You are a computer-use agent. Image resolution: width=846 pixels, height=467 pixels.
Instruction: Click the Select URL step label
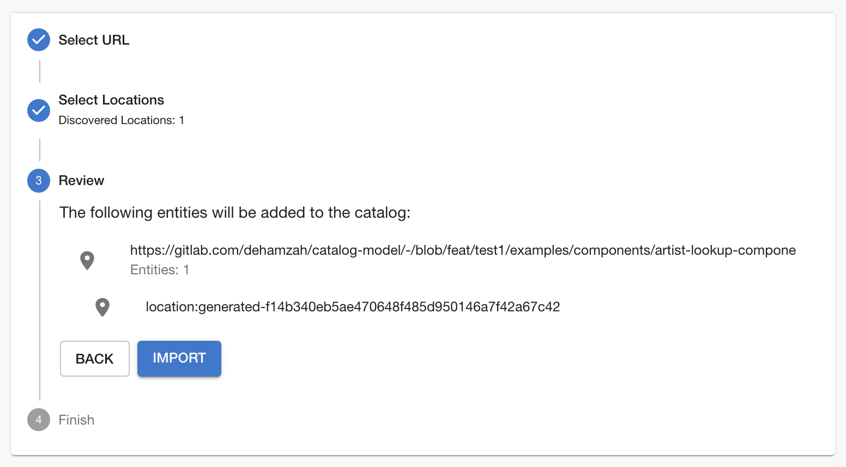click(94, 40)
